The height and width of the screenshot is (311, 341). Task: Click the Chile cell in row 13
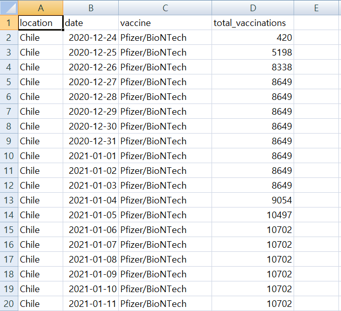pyautogui.click(x=41, y=200)
